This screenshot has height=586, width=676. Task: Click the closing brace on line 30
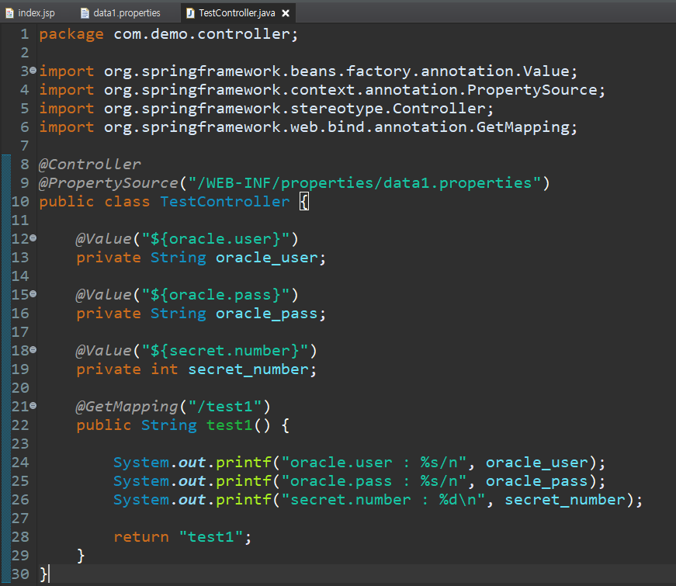click(x=43, y=575)
